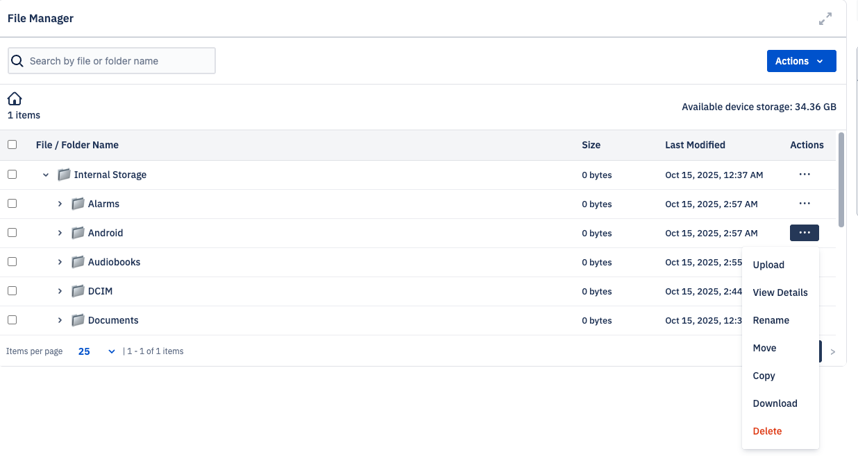Collapse the Internal Storage tree node
The width and height of the screenshot is (858, 456).
(46, 175)
